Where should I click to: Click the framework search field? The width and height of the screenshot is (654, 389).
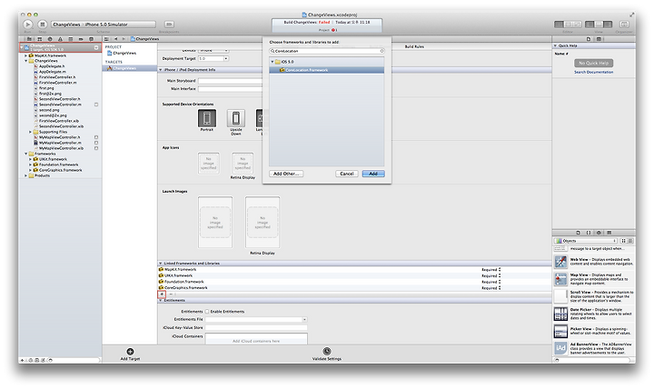[326, 51]
